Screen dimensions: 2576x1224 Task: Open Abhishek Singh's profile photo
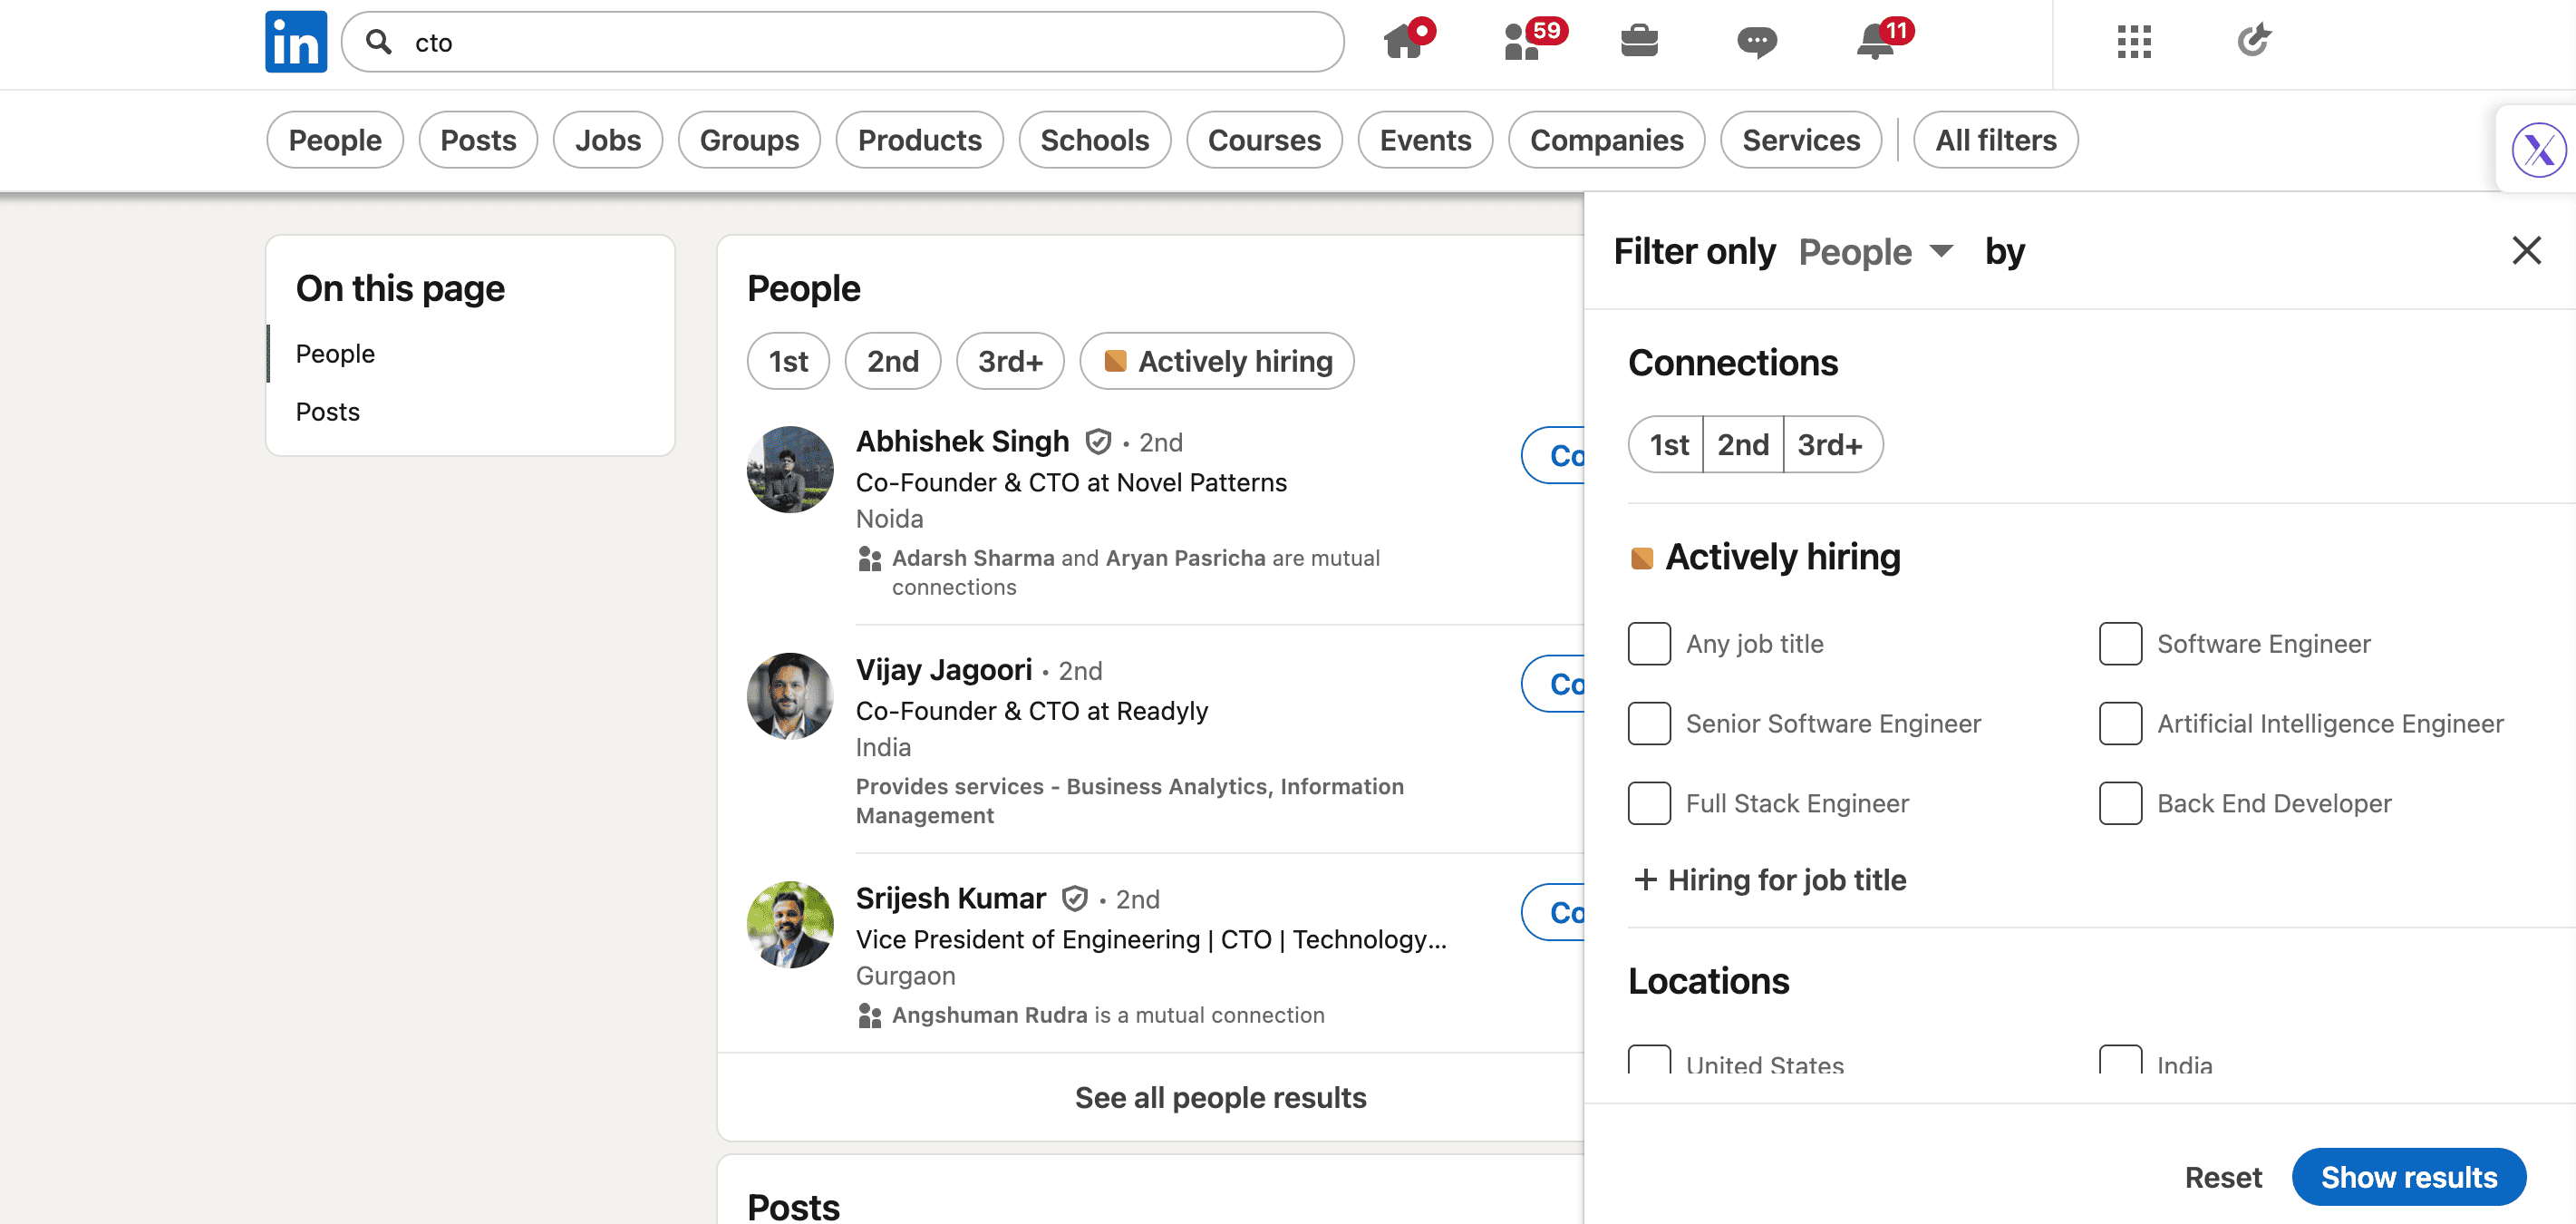[789, 469]
